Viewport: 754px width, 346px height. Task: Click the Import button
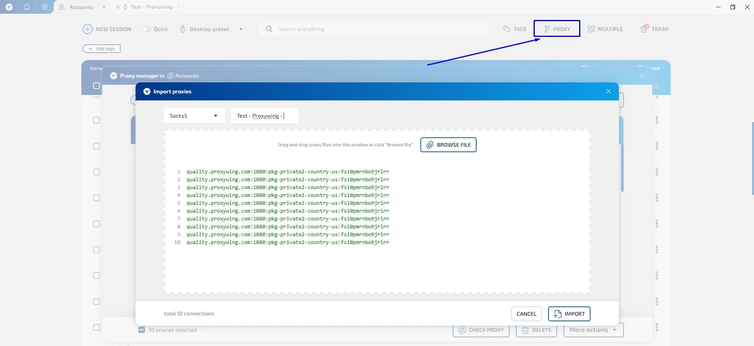(x=569, y=314)
